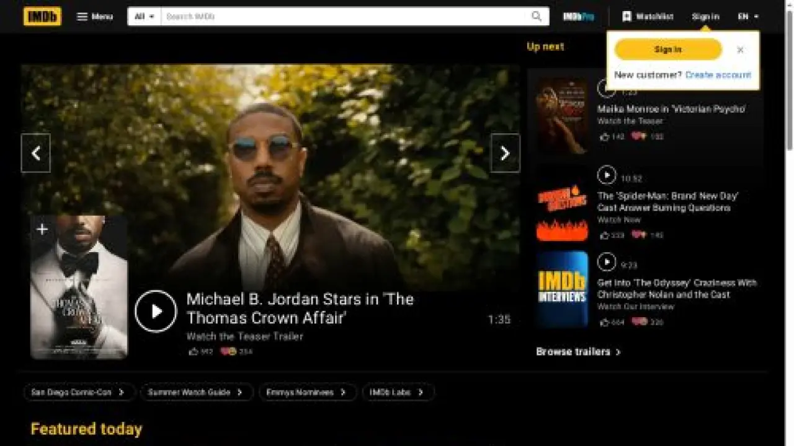
Task: Focus the Search IMDb input field
Action: tap(343, 17)
